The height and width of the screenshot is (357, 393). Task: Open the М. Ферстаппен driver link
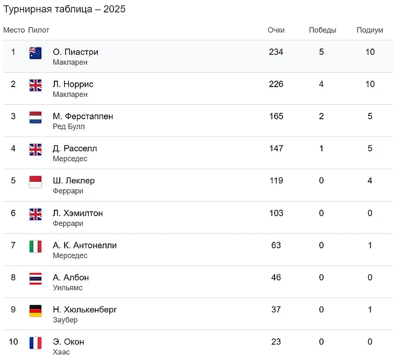(83, 117)
